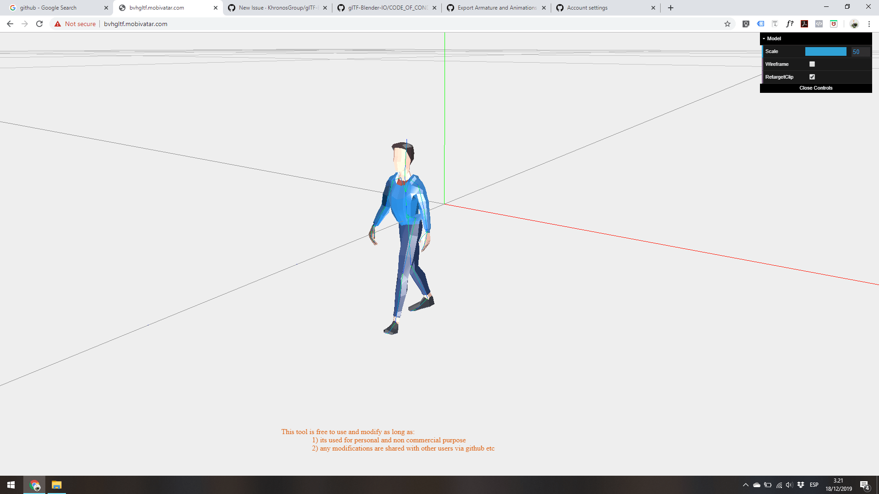Open the bulb-shaped extension icon
879x494 pixels.
[746, 24]
